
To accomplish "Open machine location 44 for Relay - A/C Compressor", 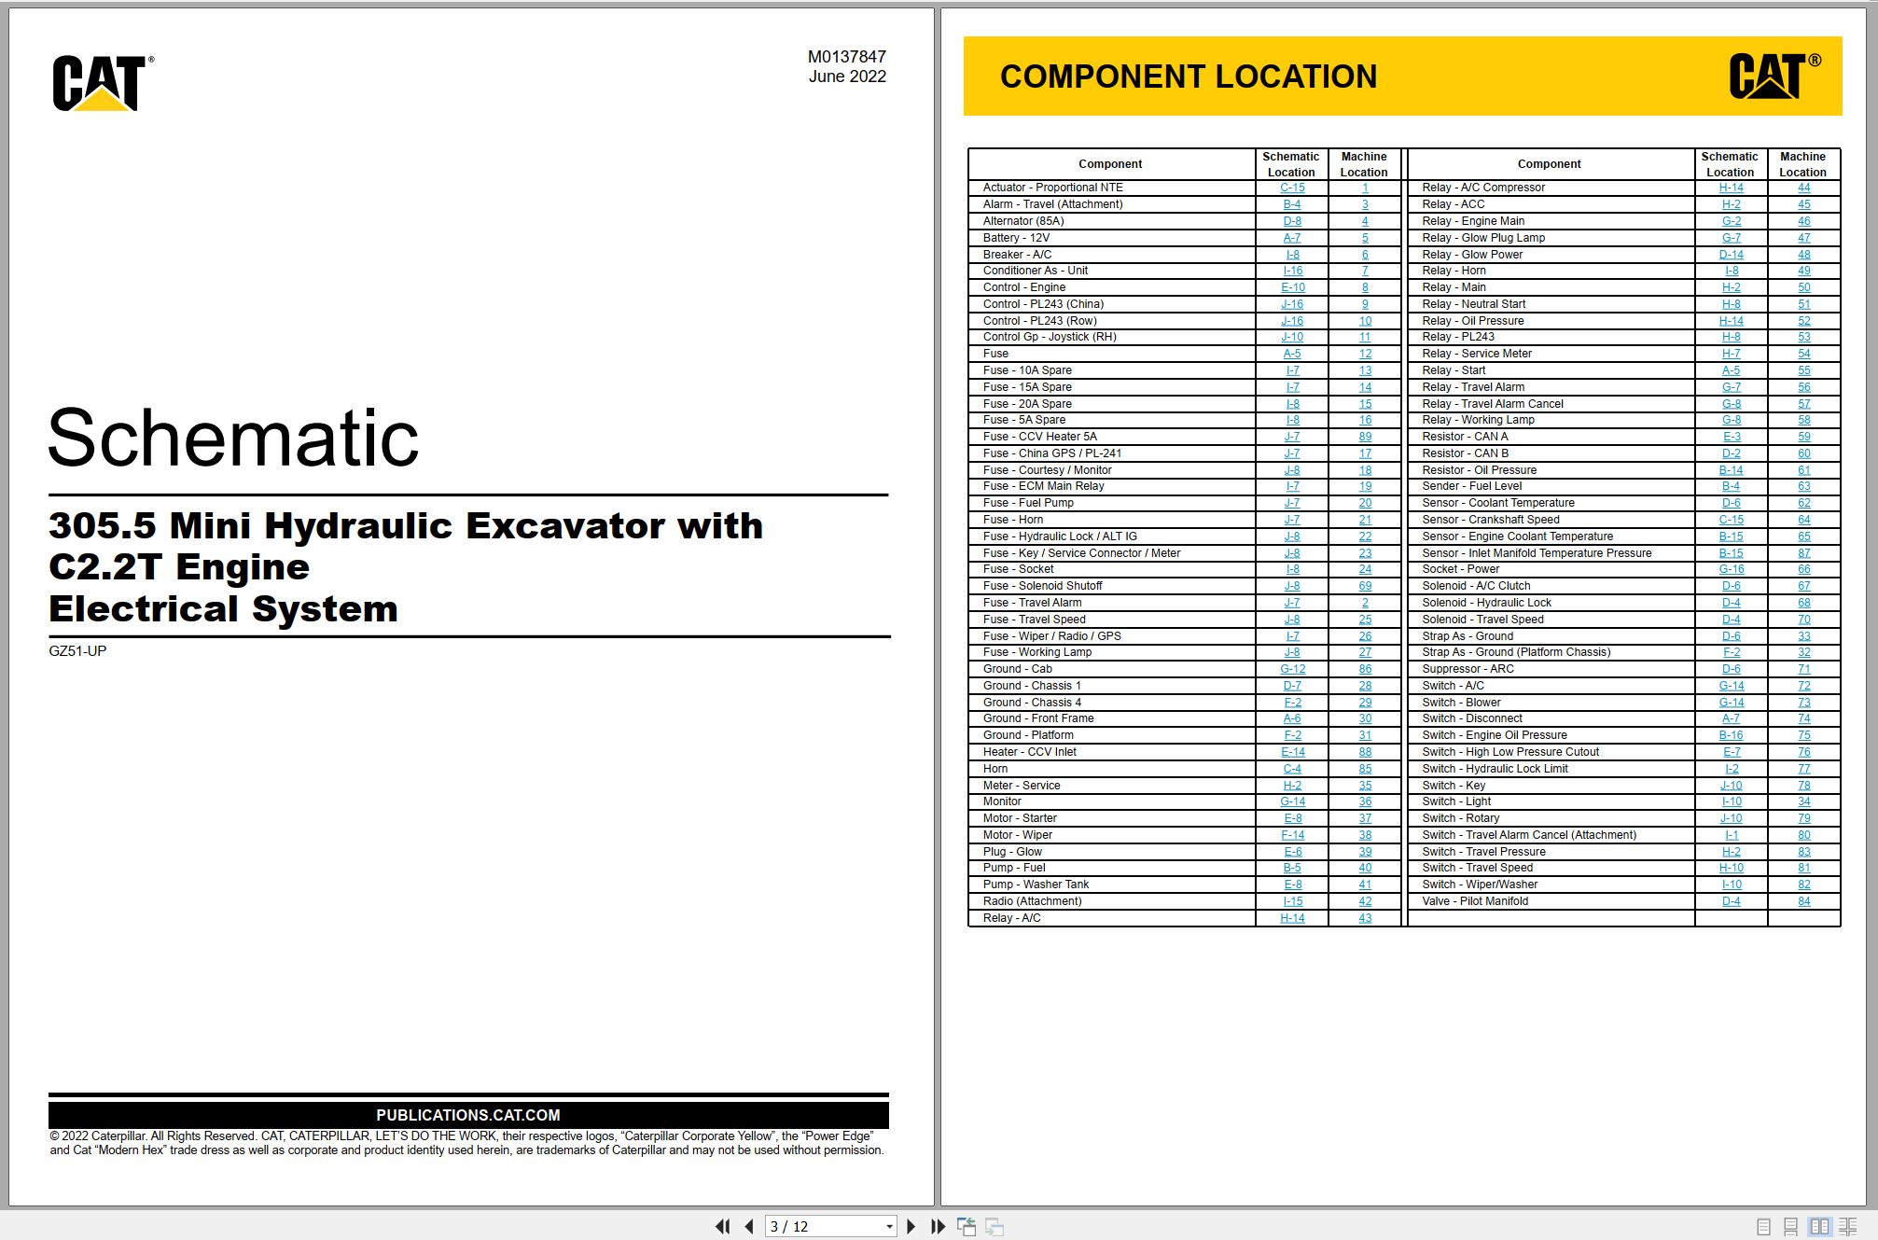I will 1804,188.
